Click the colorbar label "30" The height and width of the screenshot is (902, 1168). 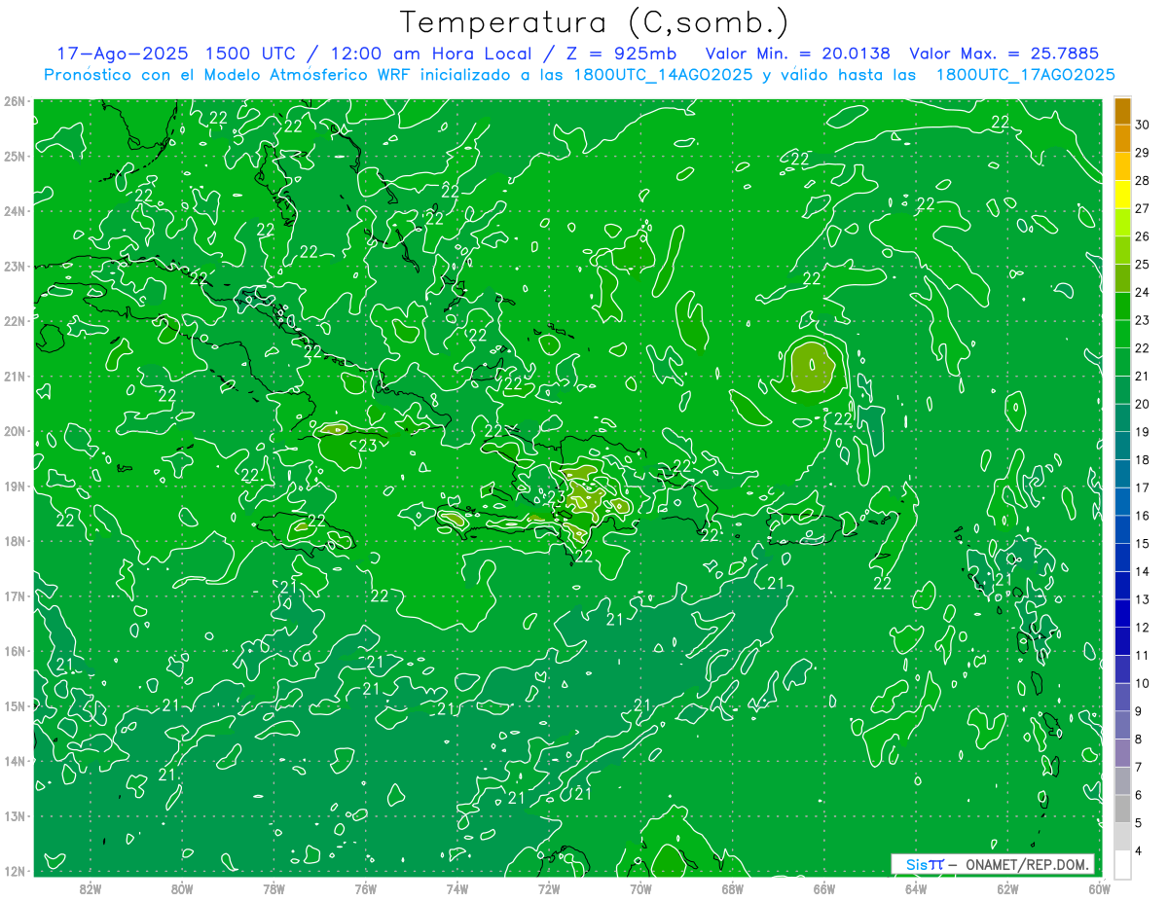coord(1143,125)
